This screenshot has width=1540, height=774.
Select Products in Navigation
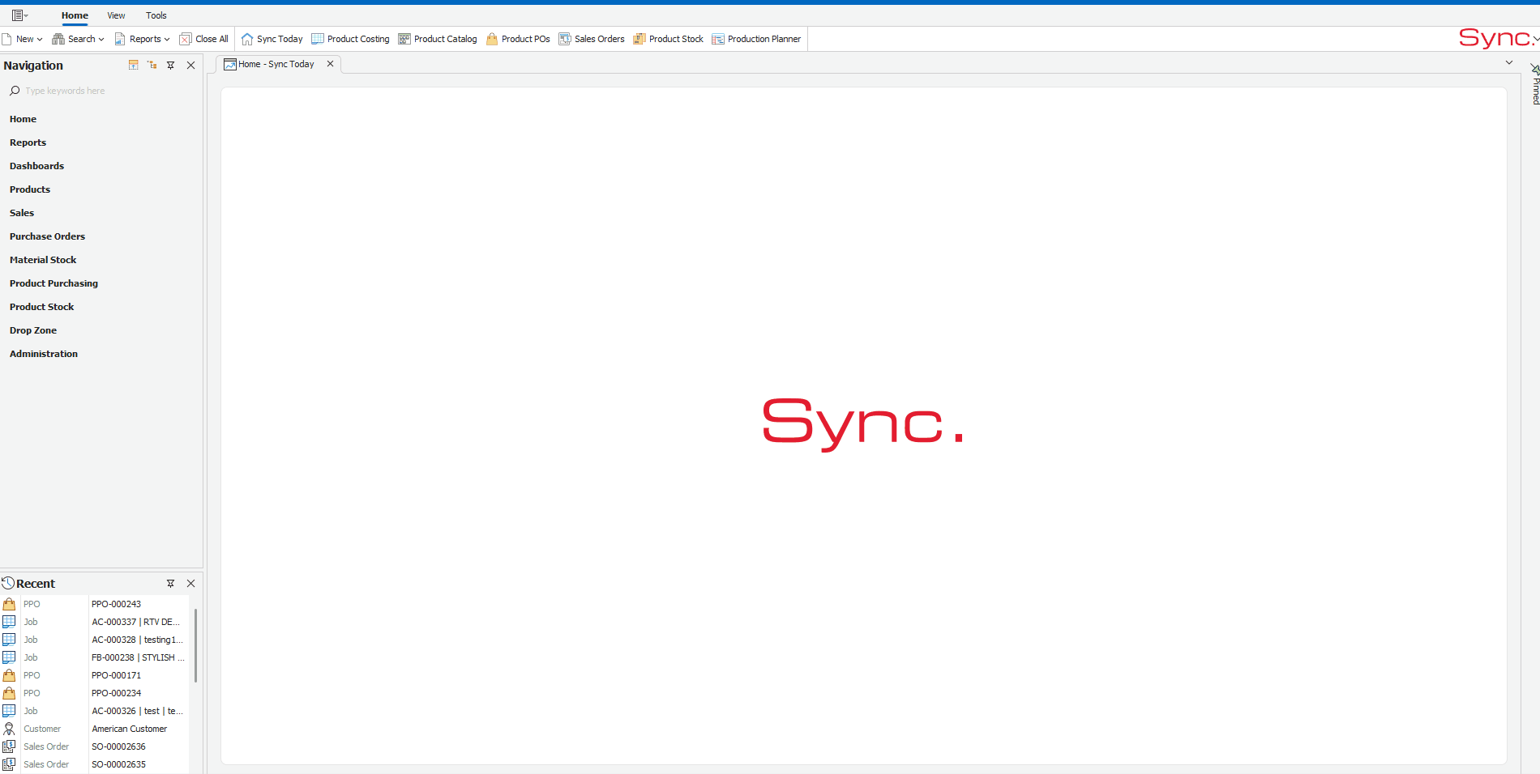tap(30, 189)
